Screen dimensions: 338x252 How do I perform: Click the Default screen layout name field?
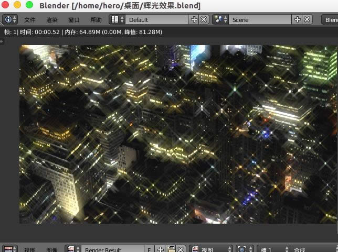(157, 19)
